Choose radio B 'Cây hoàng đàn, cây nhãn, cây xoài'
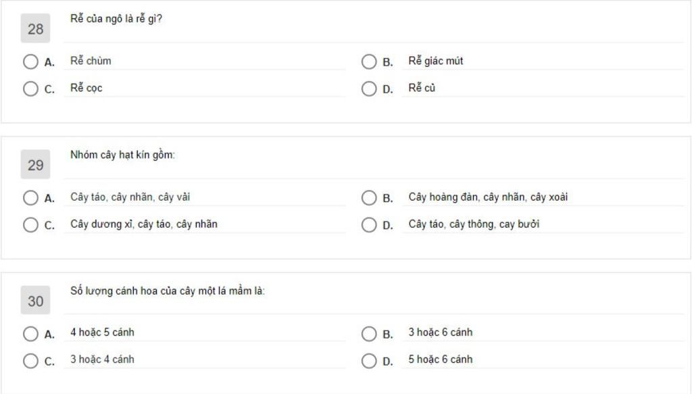This screenshot has width=692, height=394. [x=368, y=198]
